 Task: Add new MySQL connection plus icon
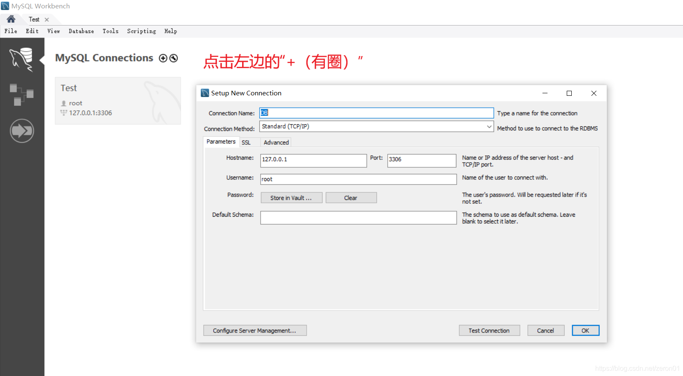point(163,58)
